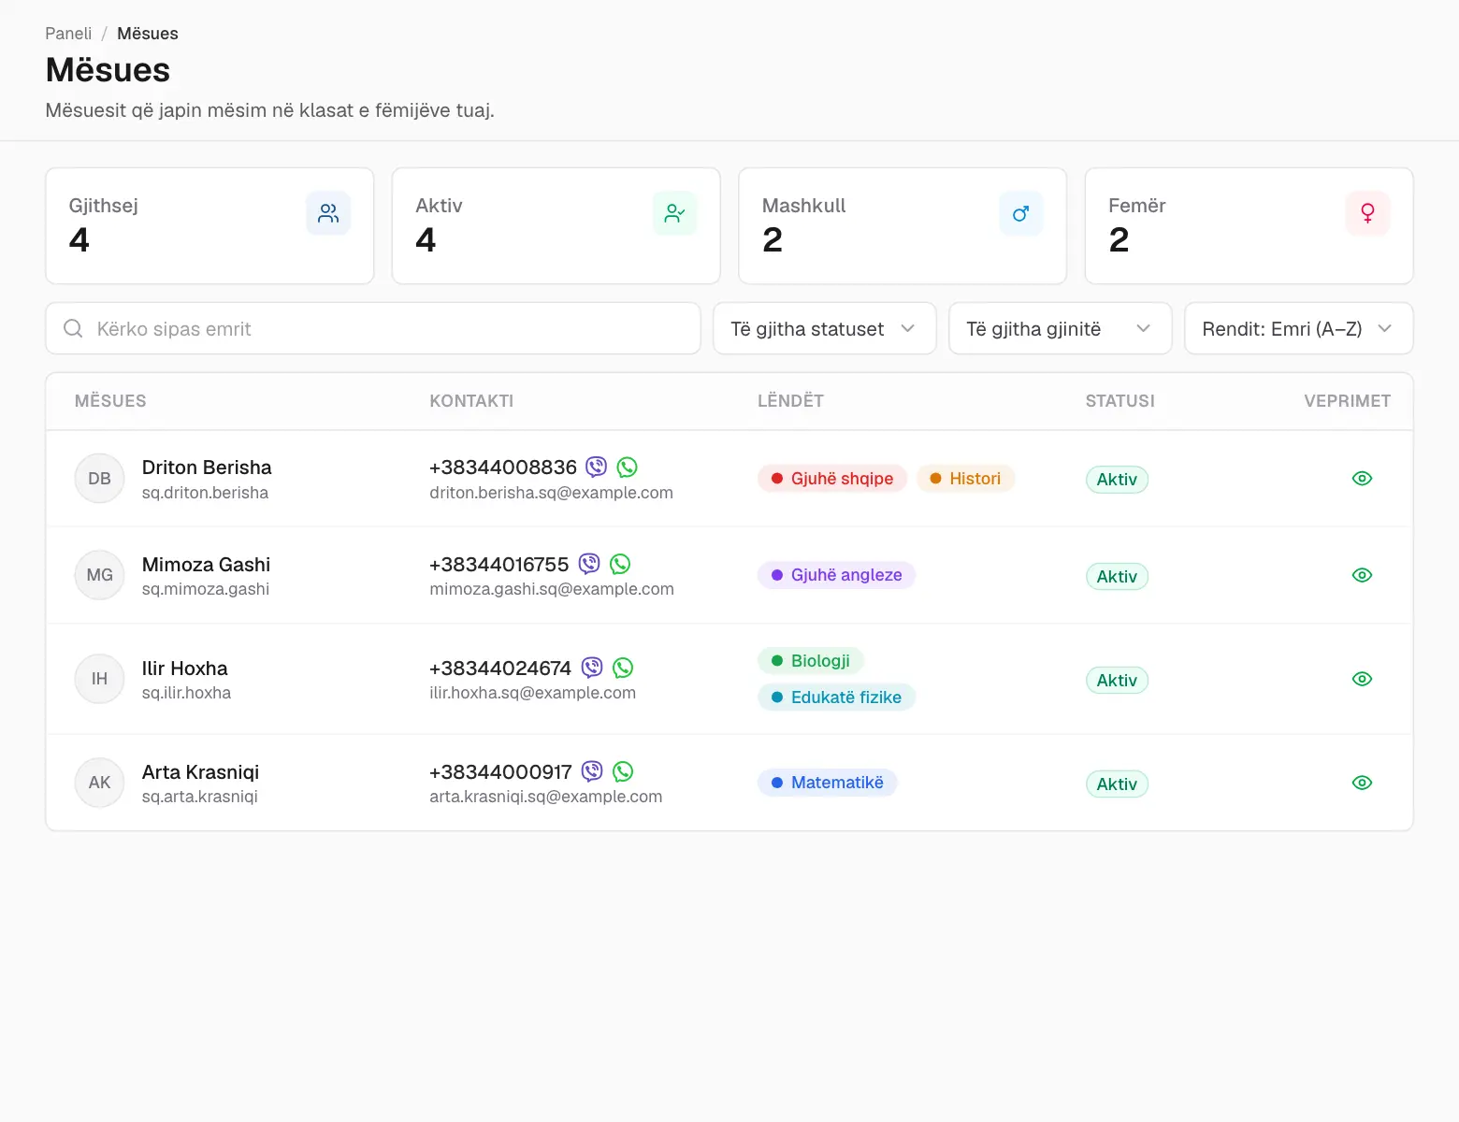Click the IH avatar for Ilir Hoxha
The height and width of the screenshot is (1122, 1459).
pyautogui.click(x=99, y=679)
